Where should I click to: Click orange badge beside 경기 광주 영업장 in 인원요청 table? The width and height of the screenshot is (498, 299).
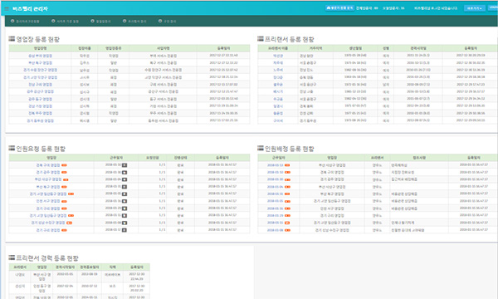[64, 173]
